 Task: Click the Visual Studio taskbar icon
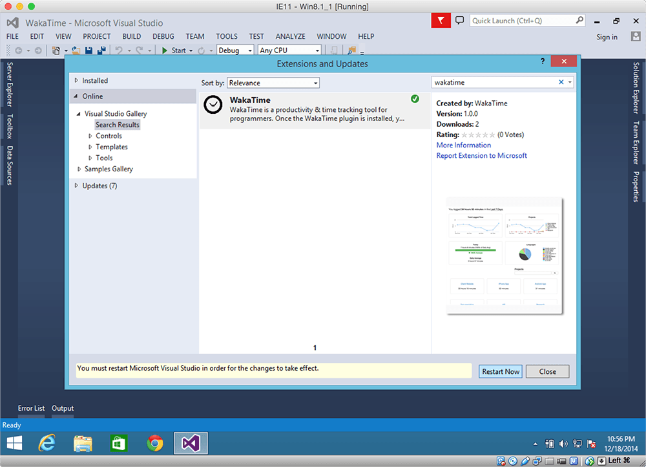point(191,444)
